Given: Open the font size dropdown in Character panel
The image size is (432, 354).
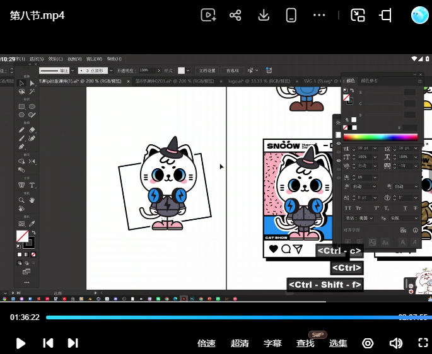Looking at the screenshot, I should pyautogui.click(x=375, y=149).
